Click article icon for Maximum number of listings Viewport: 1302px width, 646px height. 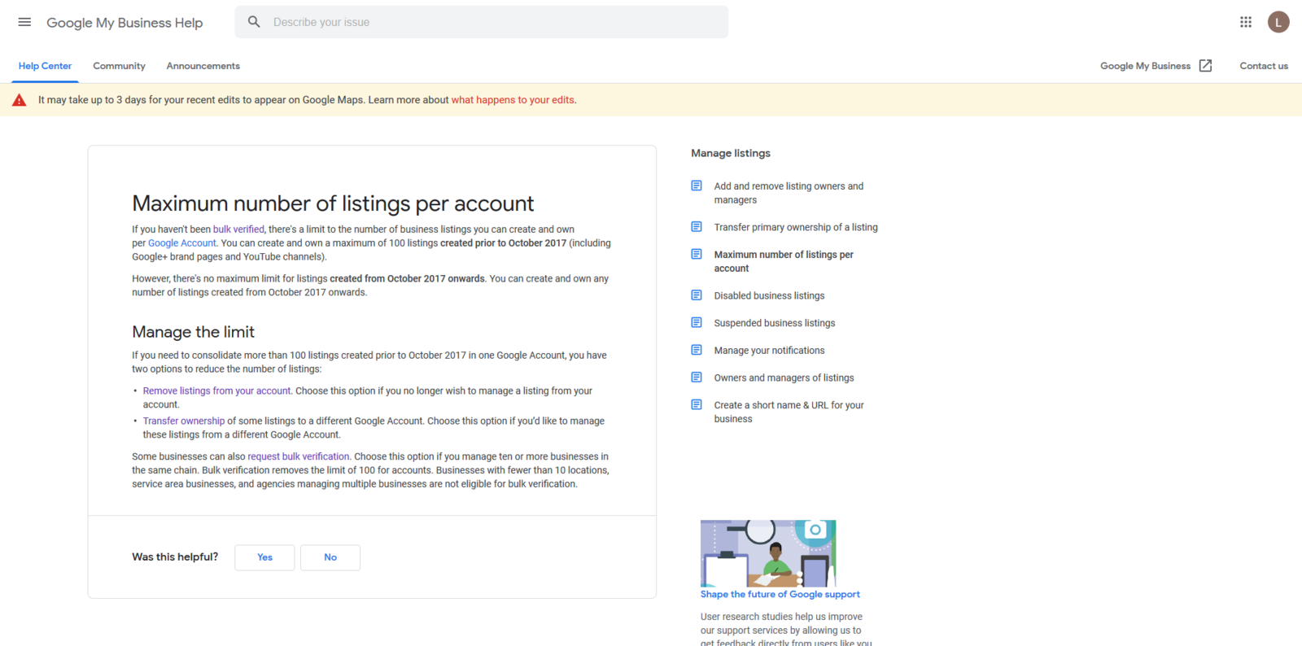[697, 254]
